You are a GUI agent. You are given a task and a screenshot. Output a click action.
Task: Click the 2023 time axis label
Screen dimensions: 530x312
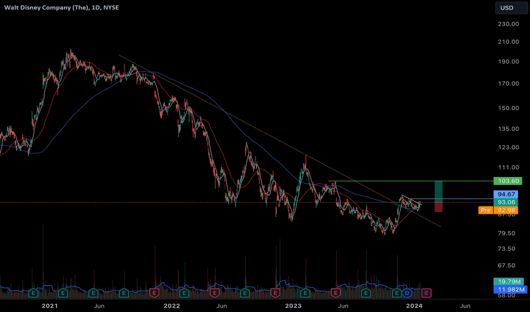[293, 306]
